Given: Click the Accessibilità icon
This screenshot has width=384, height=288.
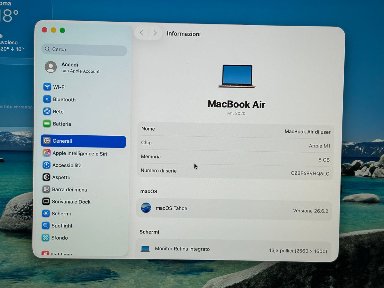Looking at the screenshot, I should (x=47, y=165).
